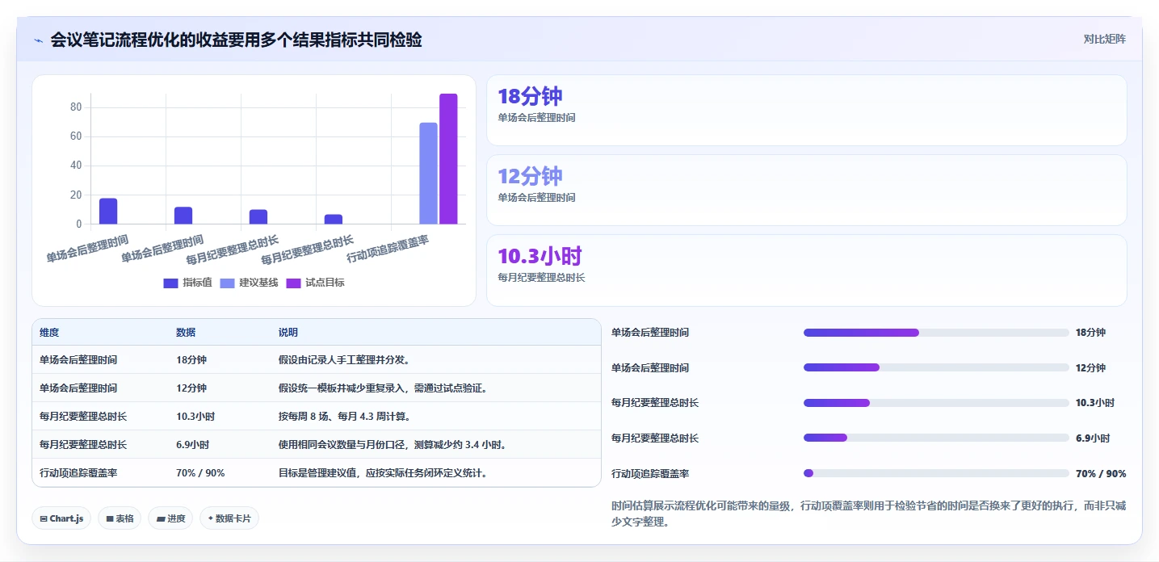1159x562 pixels.
Task: Click the 对比矩阵 label in the header
Action: pos(1104,39)
